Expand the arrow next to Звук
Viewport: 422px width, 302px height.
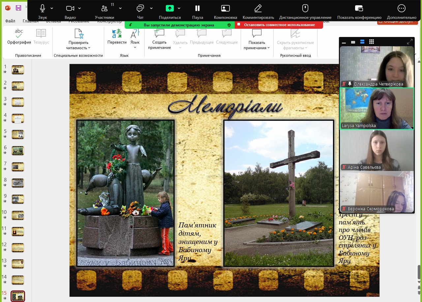[52, 8]
